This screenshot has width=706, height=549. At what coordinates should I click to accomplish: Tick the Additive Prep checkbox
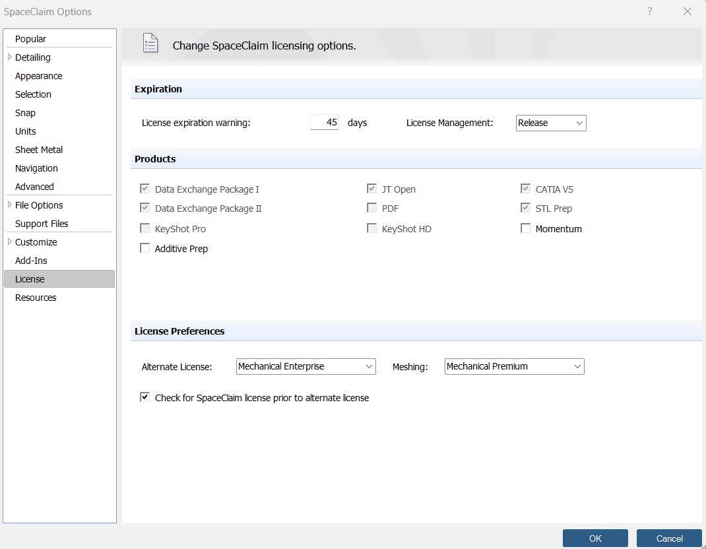pos(145,249)
